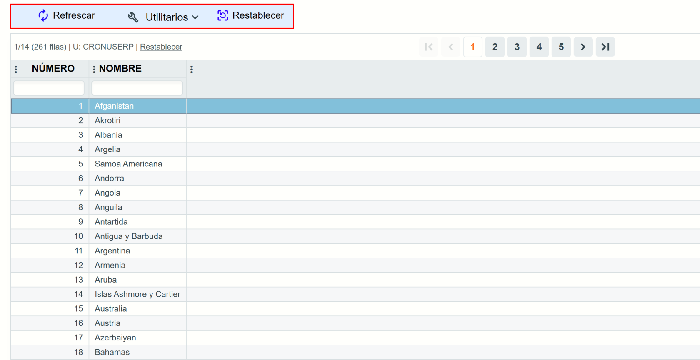The width and height of the screenshot is (700, 360).
Task: Select the Argentina row
Action: [355, 251]
